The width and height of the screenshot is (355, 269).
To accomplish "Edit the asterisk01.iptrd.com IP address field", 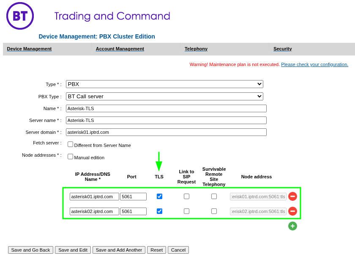I will [x=94, y=197].
